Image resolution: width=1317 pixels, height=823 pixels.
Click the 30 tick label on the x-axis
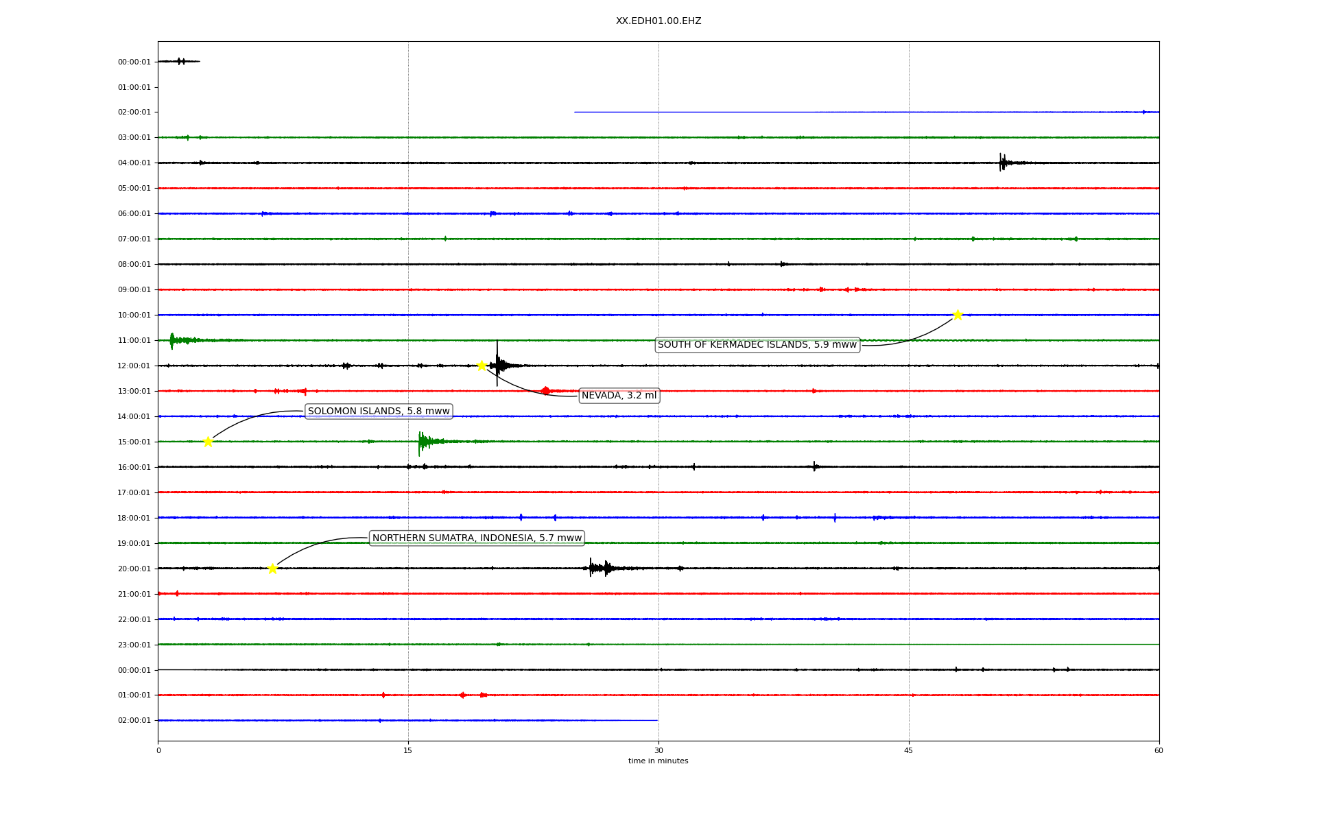coord(658,750)
